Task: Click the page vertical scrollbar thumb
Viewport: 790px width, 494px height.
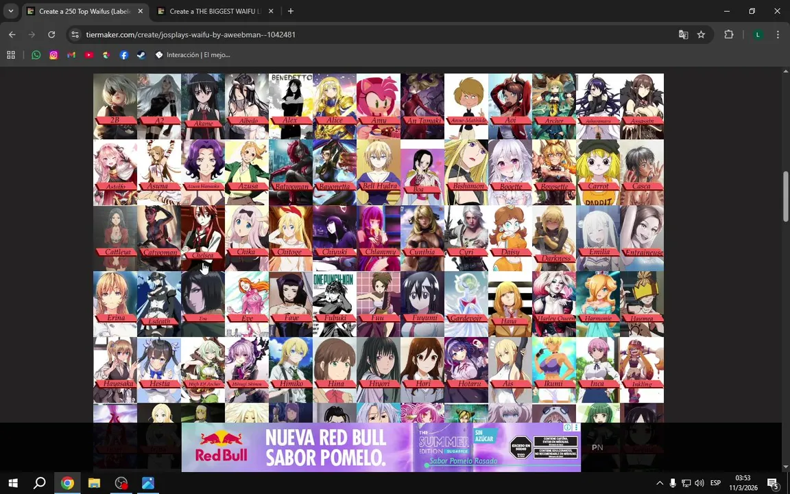Action: click(x=785, y=197)
